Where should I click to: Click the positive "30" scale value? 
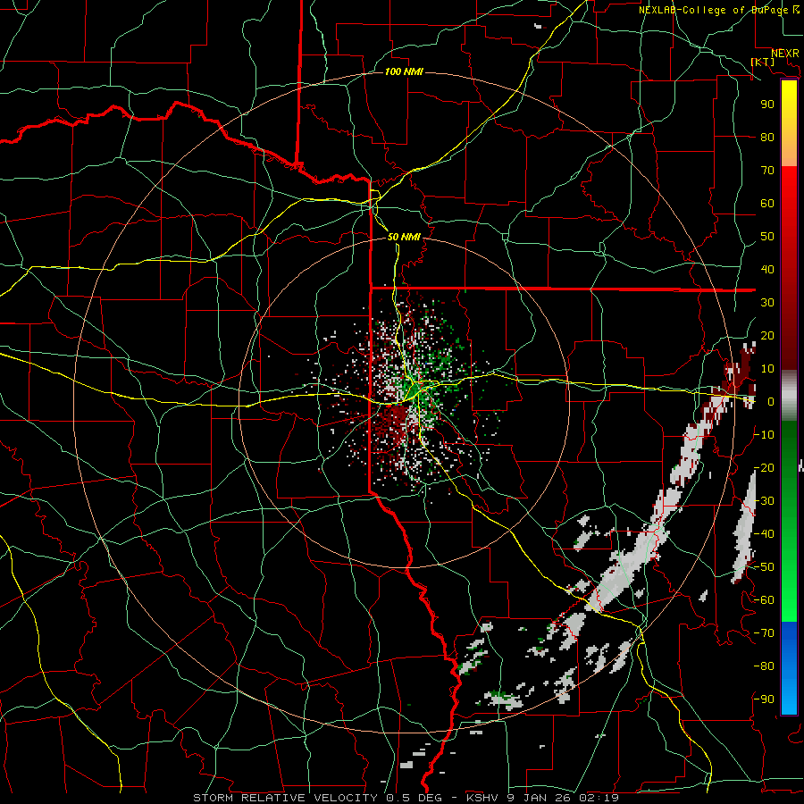(x=767, y=303)
